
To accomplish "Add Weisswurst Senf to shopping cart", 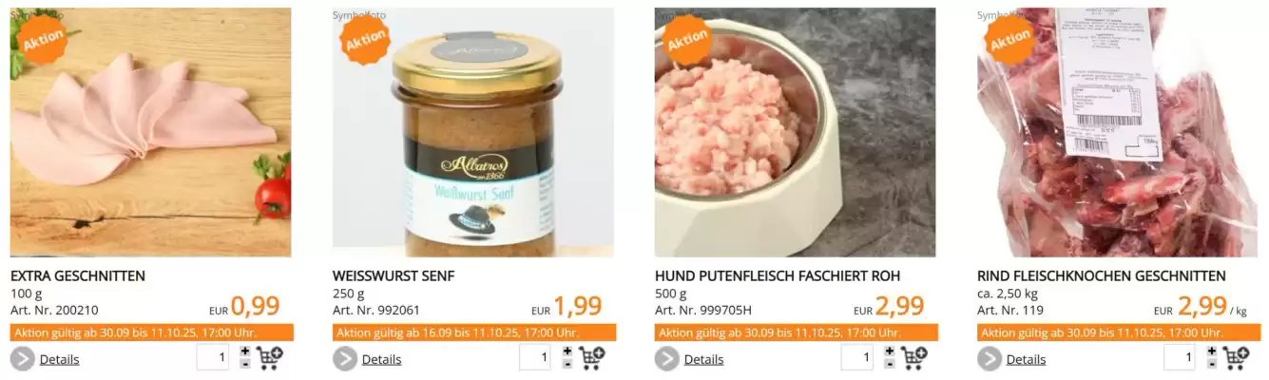I will [x=593, y=358].
